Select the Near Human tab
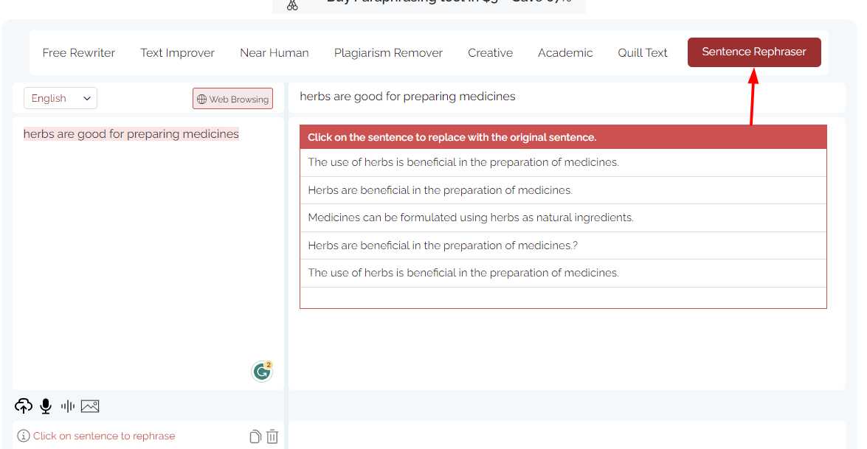This screenshot has width=867, height=449. 274,53
